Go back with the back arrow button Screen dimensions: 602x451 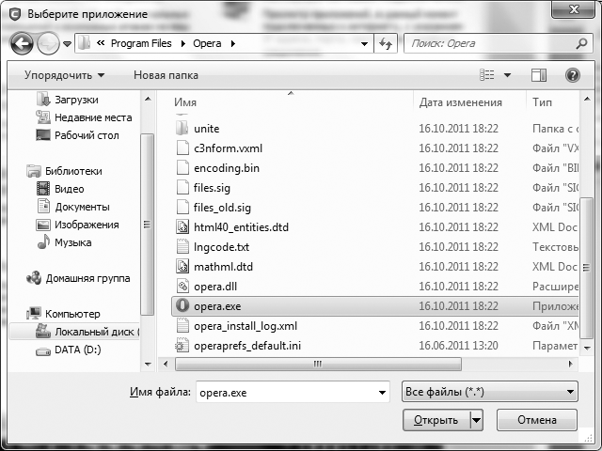point(22,44)
